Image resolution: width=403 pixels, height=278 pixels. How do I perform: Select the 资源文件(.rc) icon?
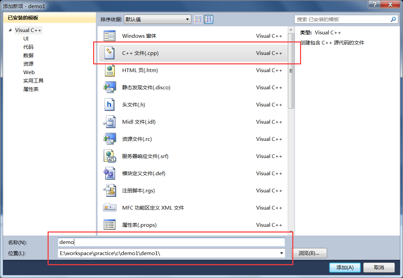110,139
